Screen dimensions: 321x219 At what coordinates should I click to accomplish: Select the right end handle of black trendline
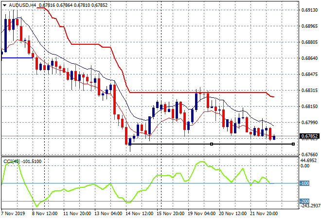[x=293, y=144]
